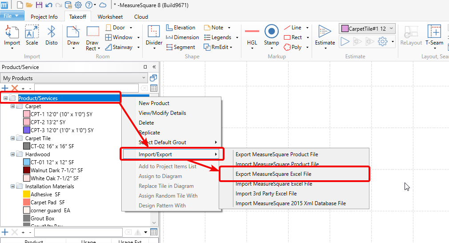Select the Rect markup tool

point(293,37)
